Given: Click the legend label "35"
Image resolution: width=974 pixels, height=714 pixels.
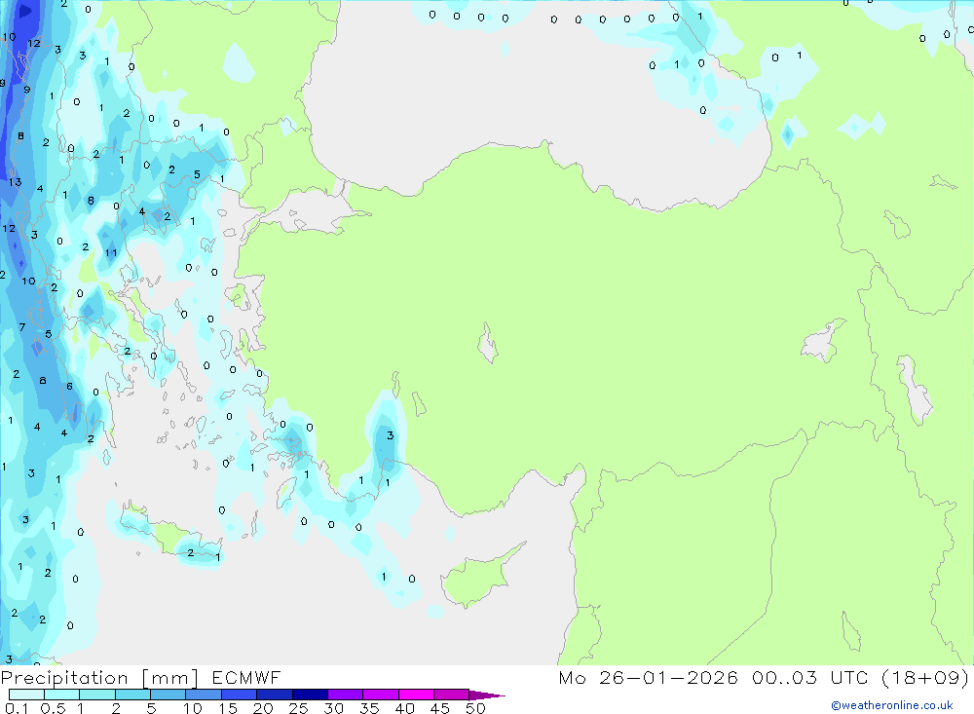Looking at the screenshot, I should click(x=369, y=708).
